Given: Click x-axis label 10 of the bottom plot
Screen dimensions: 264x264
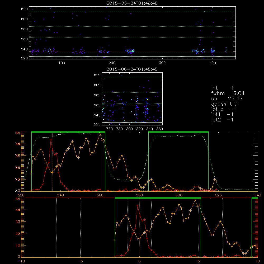Looking at the screenshot, I should point(258,261).
